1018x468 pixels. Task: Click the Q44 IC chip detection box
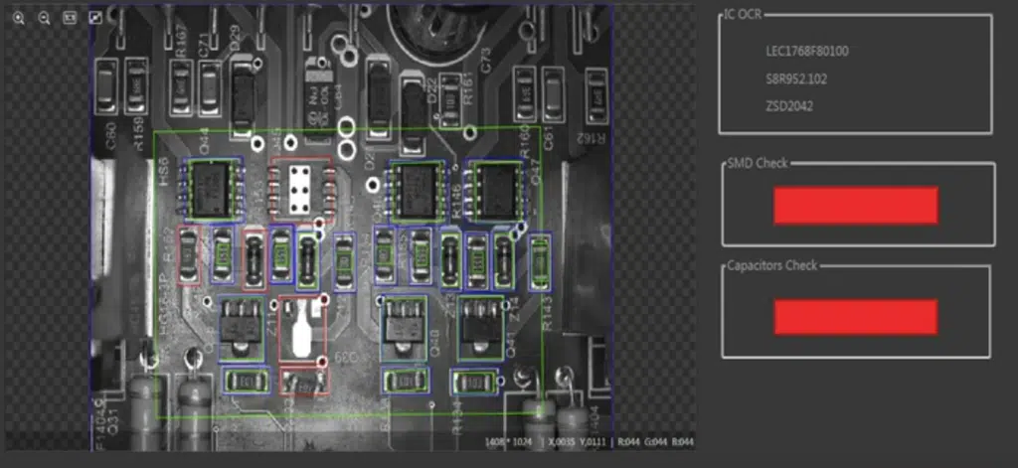pos(211,188)
